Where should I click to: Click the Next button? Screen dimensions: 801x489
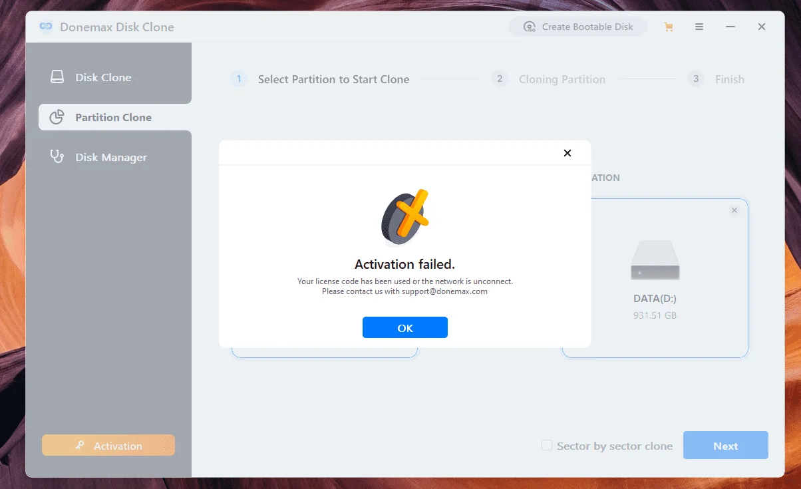(726, 446)
